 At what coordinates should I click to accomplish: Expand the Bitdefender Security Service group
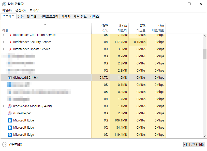[x=3, y=42]
